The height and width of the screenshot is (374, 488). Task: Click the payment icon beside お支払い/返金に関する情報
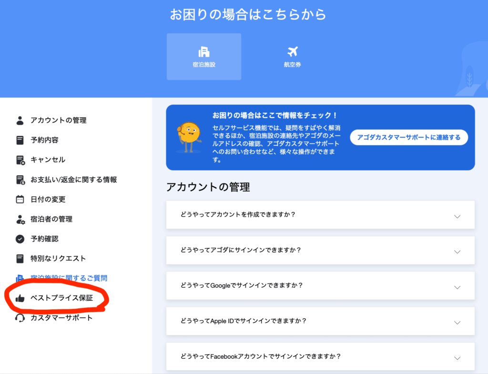(20, 180)
